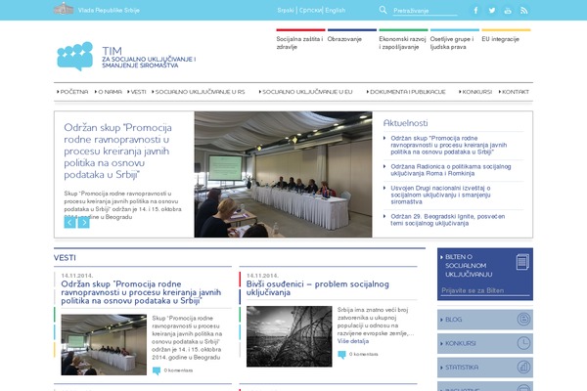Click the slider headline about Promocija rodne ravnopravnosti
The image size is (587, 391).
(x=118, y=152)
